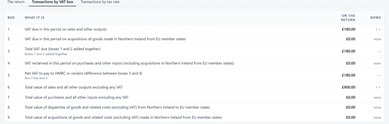
Task: Click the Box 2 Northern Ireland acquisitions row
Action: point(194,39)
